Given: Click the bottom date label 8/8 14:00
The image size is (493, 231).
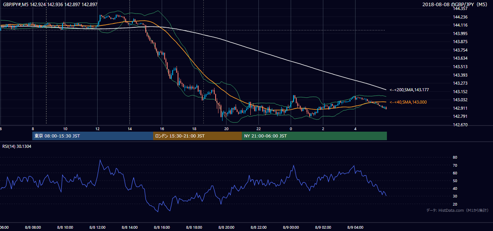Looking at the screenshot, I should point(130,227).
